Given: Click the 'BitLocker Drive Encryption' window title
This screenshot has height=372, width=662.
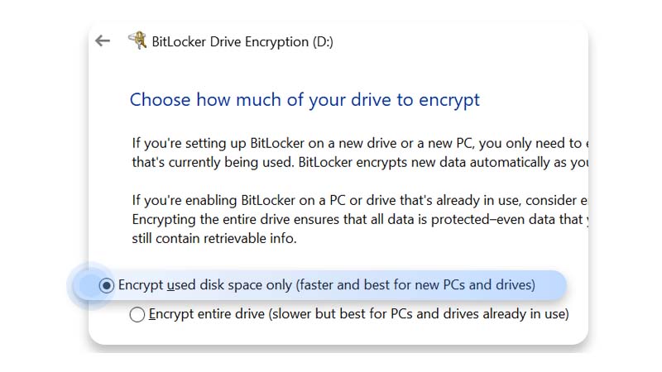Looking at the screenshot, I should tap(230, 42).
